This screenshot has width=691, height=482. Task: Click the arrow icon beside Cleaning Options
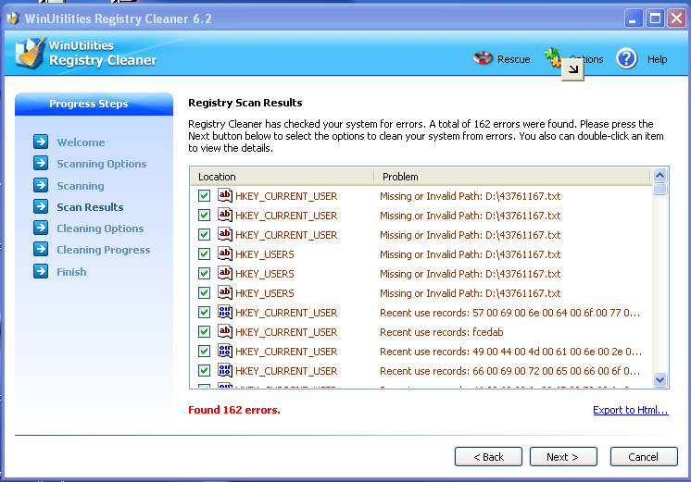(x=41, y=228)
